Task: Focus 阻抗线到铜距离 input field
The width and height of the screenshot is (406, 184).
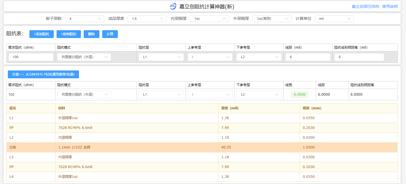Action: 359,57
